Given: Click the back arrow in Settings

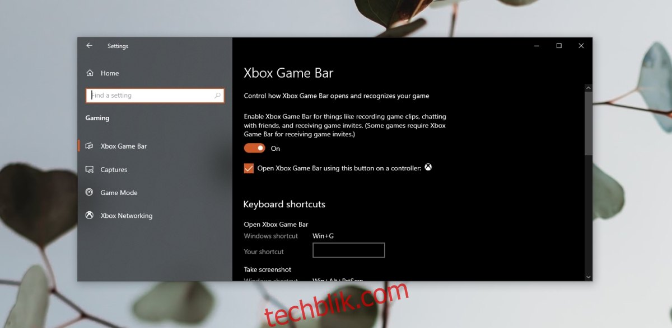Looking at the screenshot, I should tap(89, 46).
